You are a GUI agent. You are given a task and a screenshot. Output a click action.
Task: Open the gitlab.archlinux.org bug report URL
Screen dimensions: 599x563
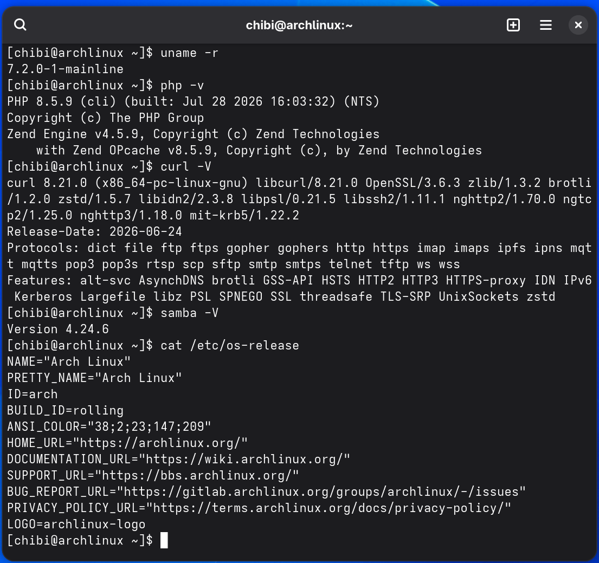coord(321,491)
